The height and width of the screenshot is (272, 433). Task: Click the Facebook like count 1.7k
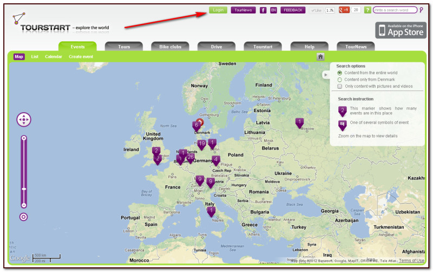[330, 10]
